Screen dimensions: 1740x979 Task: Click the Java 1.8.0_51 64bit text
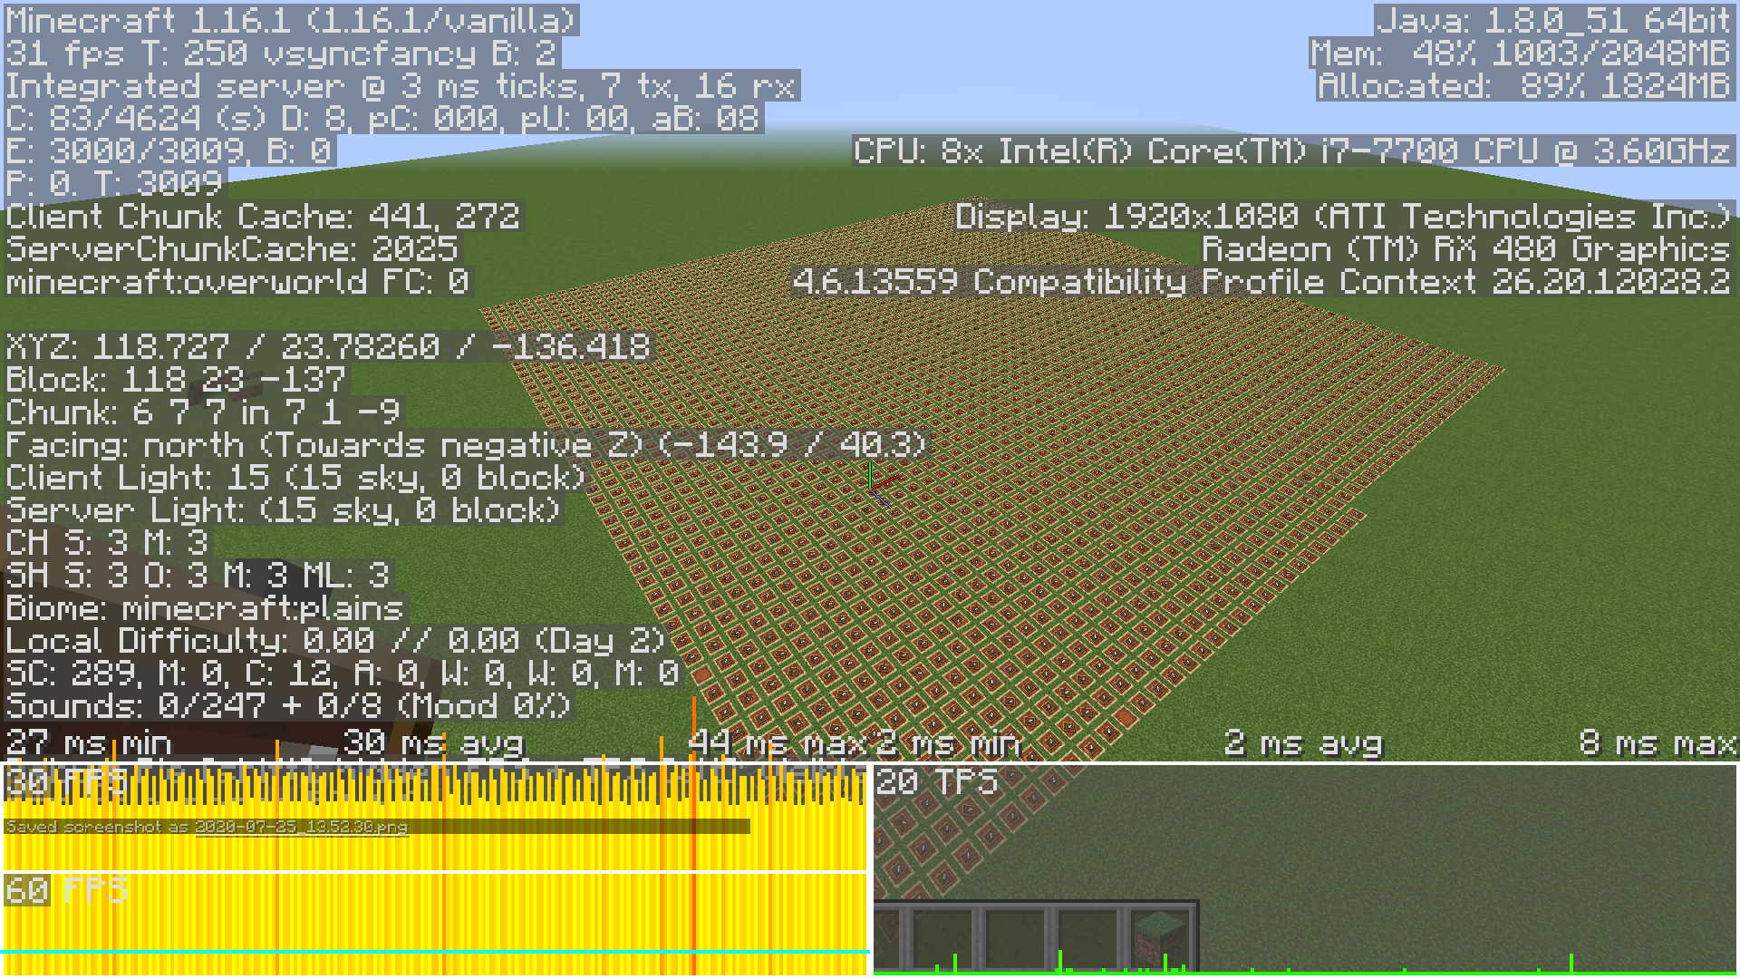(x=1553, y=21)
